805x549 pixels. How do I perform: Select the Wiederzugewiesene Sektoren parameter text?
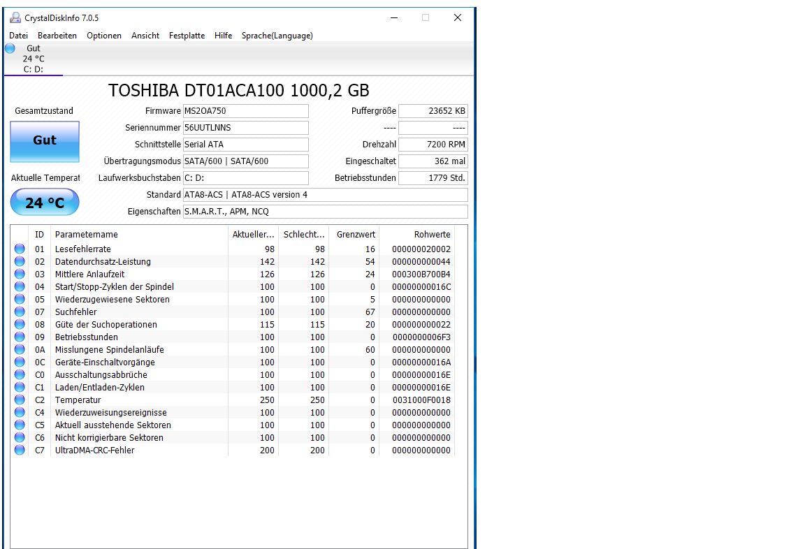coord(113,299)
